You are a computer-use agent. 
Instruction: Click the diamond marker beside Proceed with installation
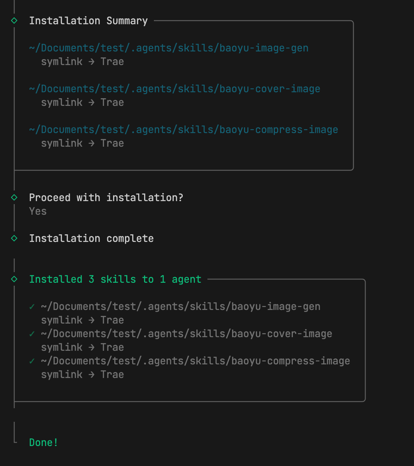click(x=14, y=197)
